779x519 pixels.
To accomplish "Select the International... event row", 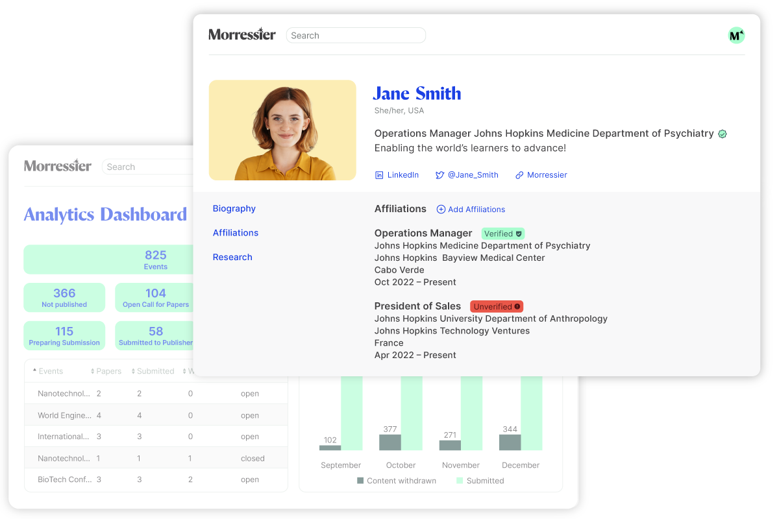I will point(156,437).
